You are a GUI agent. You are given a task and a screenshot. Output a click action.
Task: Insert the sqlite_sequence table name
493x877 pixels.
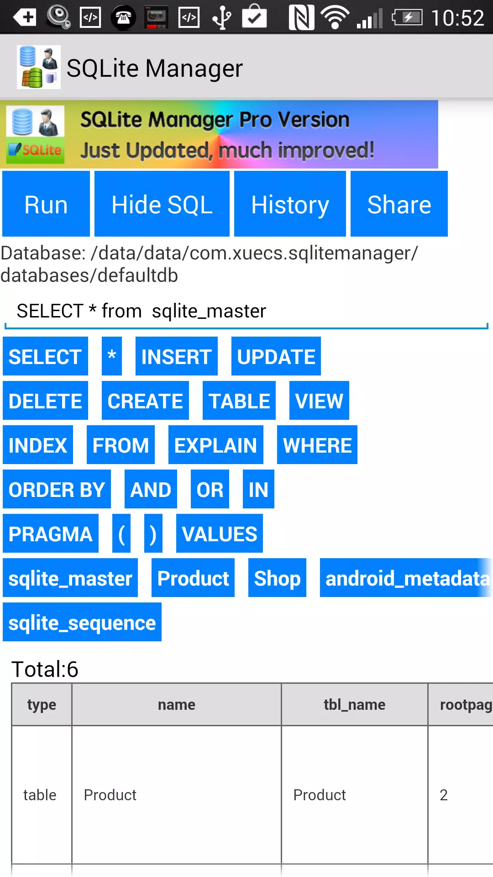point(82,622)
